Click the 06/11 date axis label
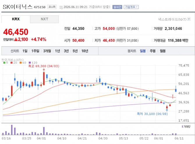195x144 pixels. click(179, 138)
